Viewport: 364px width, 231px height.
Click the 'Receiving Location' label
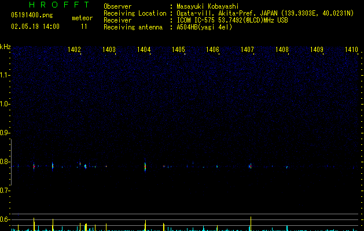coord(135,13)
